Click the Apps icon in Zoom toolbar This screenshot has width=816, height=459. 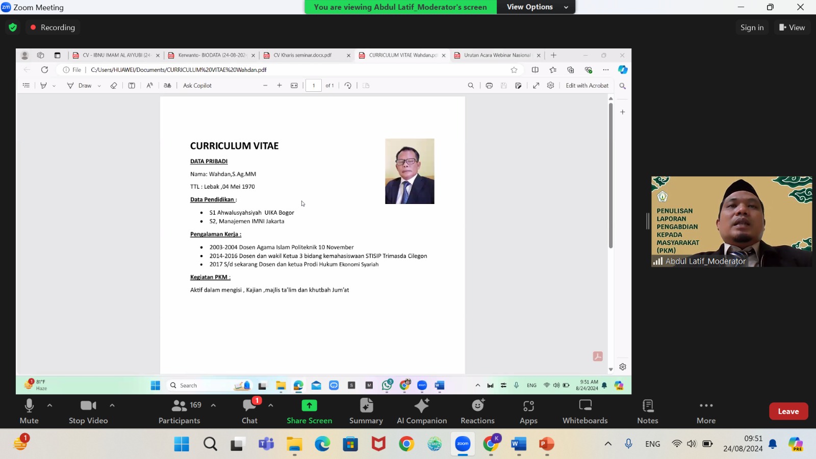click(x=528, y=411)
